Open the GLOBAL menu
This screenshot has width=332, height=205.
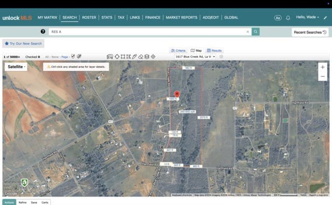click(231, 18)
